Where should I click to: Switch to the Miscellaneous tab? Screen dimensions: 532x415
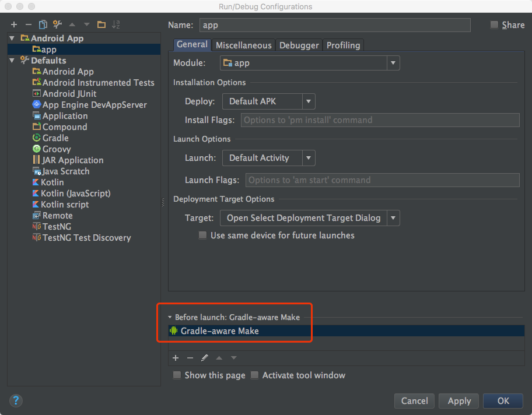click(x=244, y=45)
